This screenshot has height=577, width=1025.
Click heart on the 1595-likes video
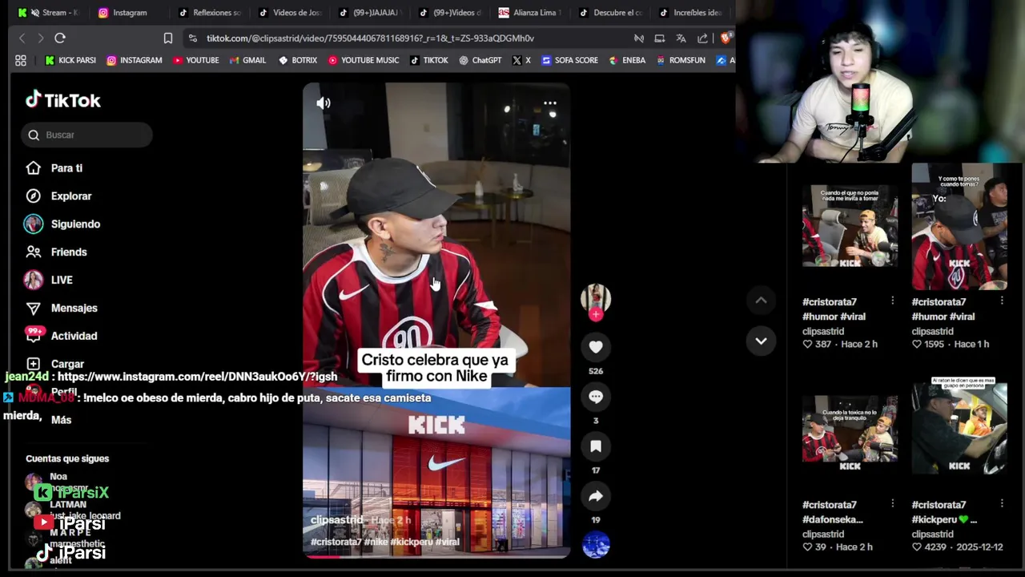pyautogui.click(x=917, y=344)
